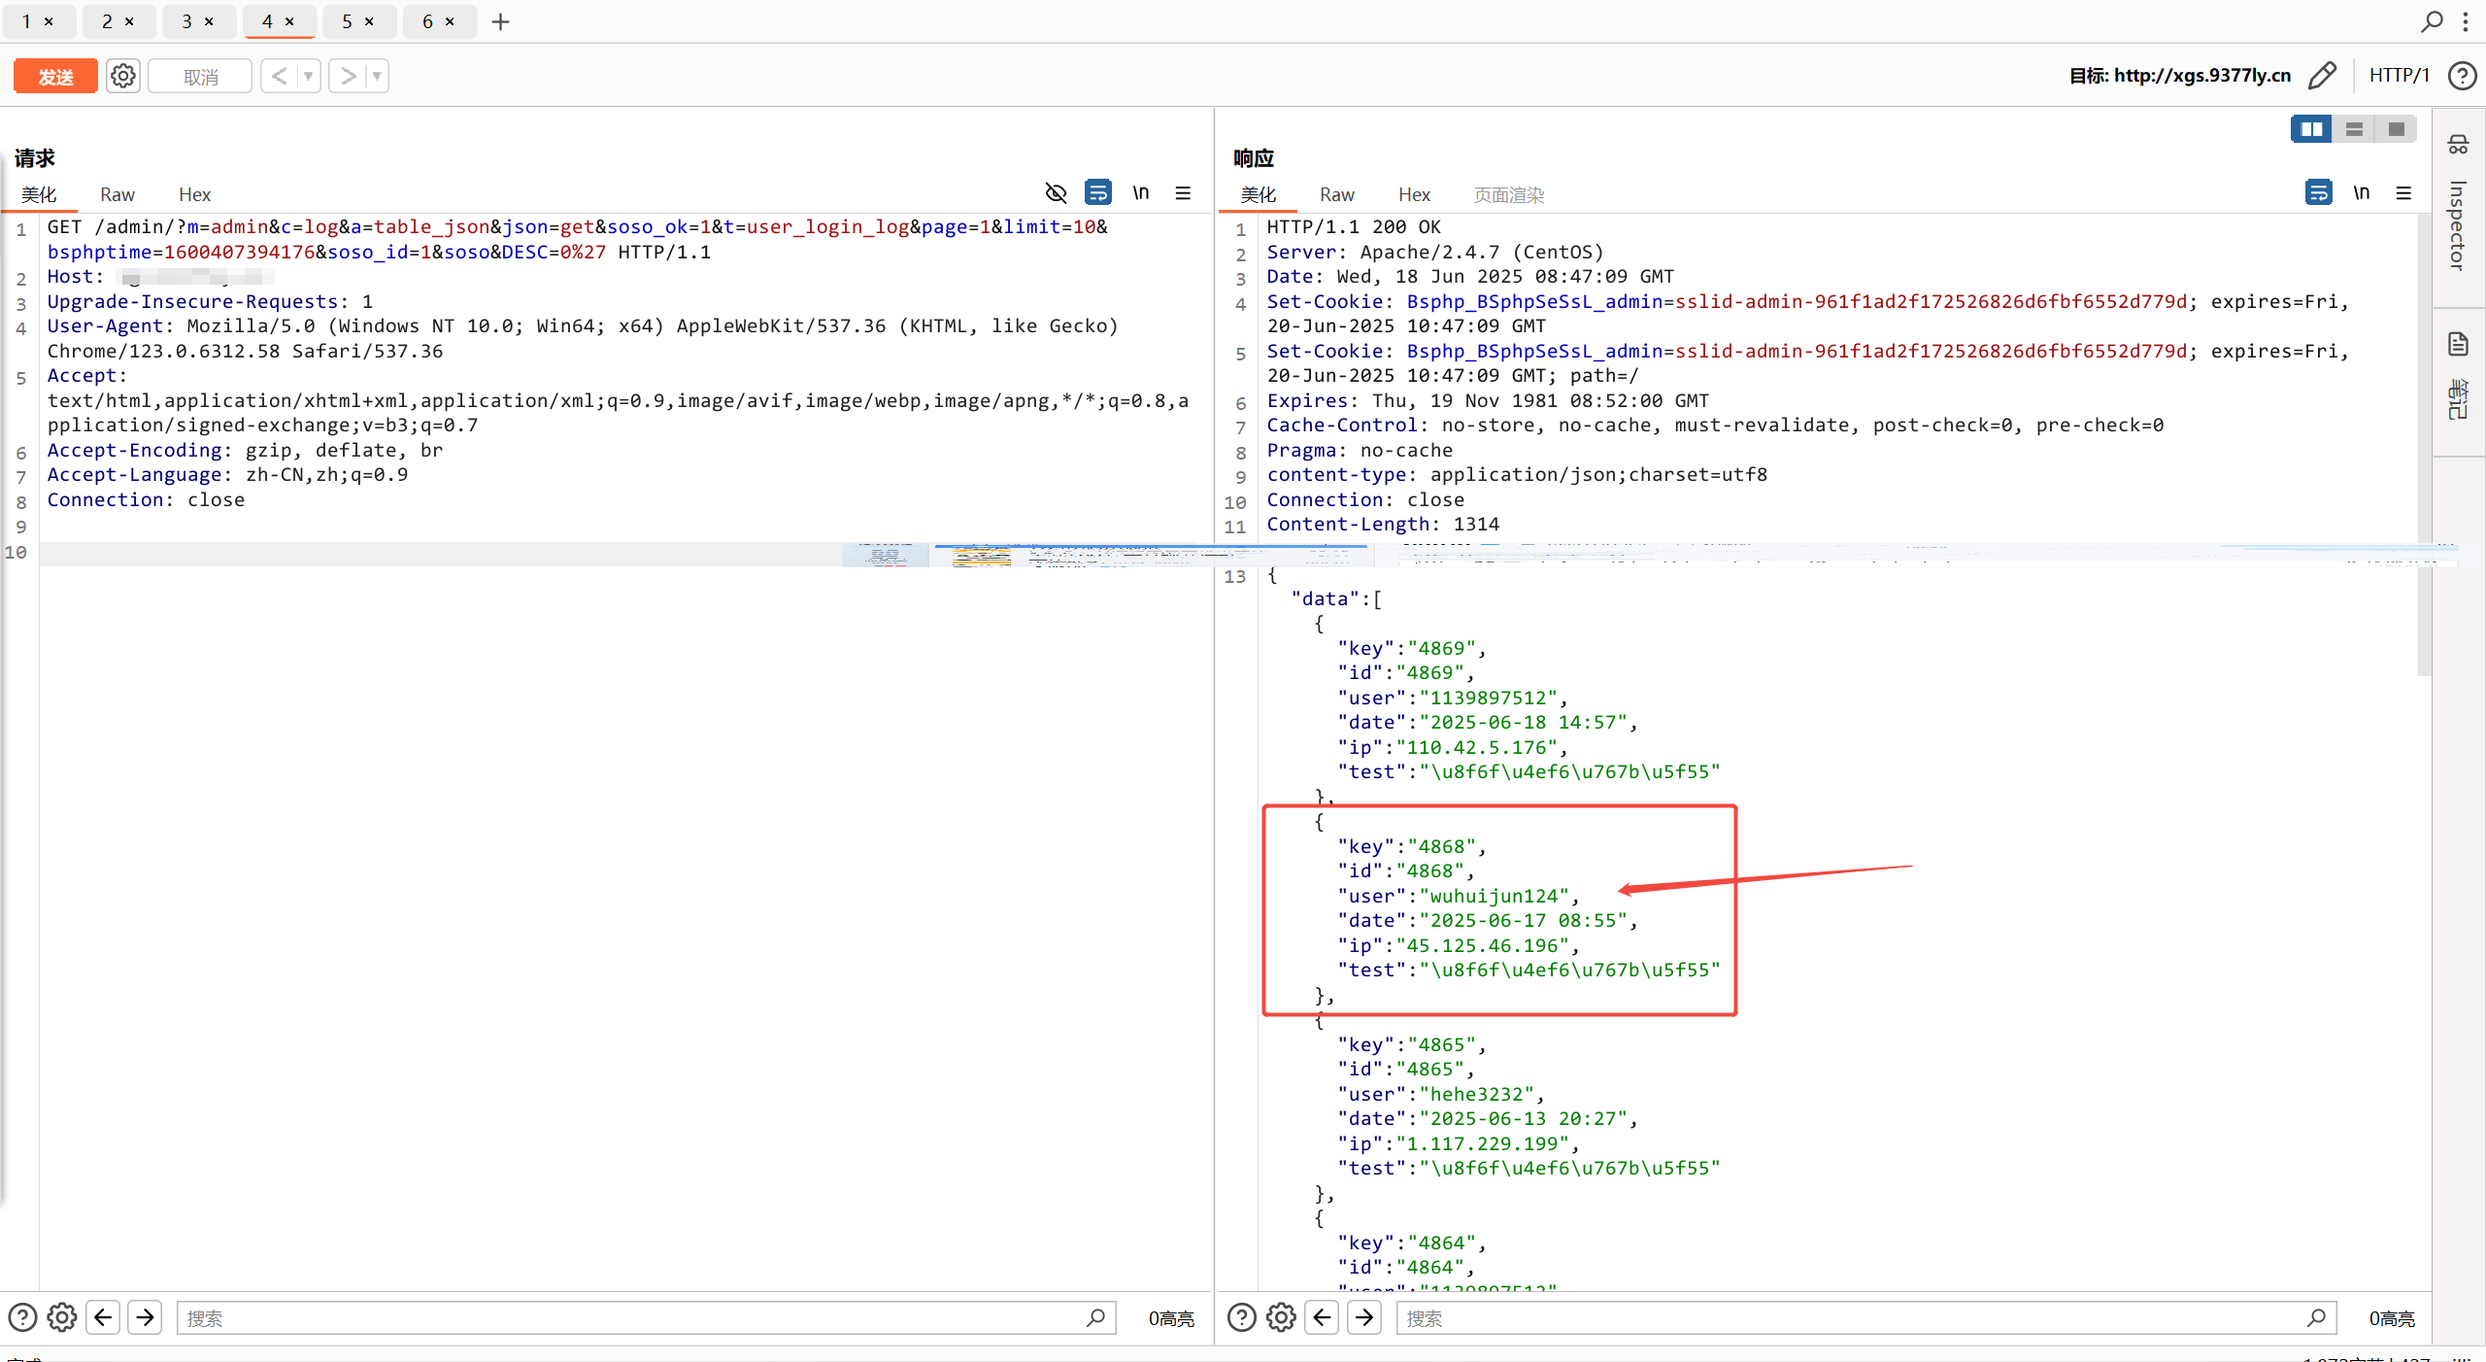Choose top-bottom split layout icon
The height and width of the screenshot is (1362, 2486).
click(x=2354, y=128)
